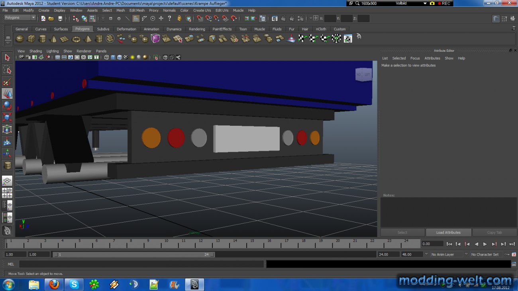Click the MEL command input field
This screenshot has height=291, width=518.
(x=141, y=264)
